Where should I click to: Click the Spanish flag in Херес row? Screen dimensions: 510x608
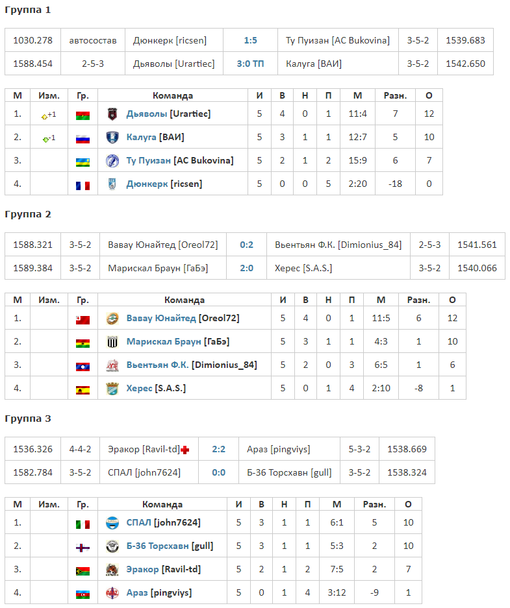tap(83, 390)
